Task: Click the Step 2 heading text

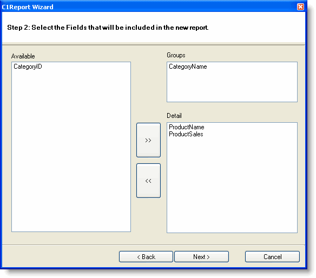Action: pyautogui.click(x=108, y=28)
